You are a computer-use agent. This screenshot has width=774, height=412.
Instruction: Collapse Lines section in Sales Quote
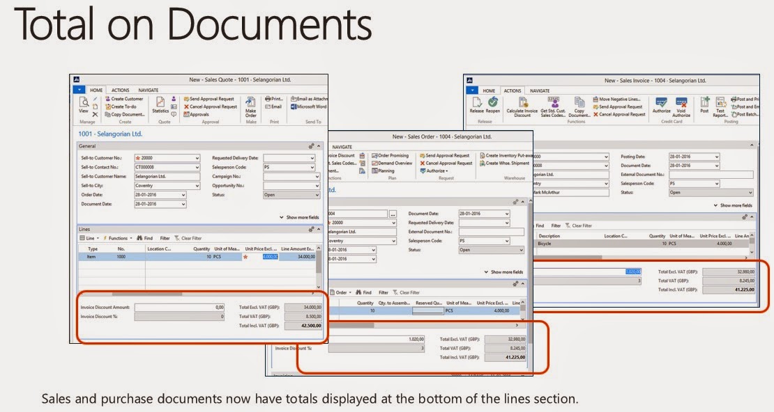point(319,230)
